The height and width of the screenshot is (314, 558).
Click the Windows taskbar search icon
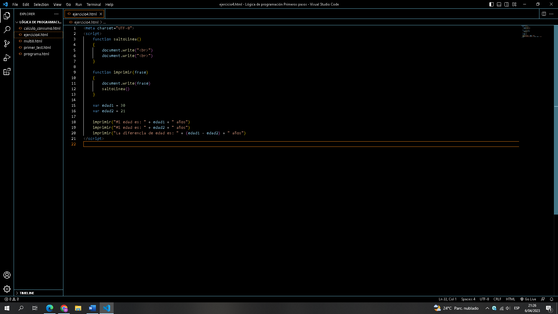[21, 308]
